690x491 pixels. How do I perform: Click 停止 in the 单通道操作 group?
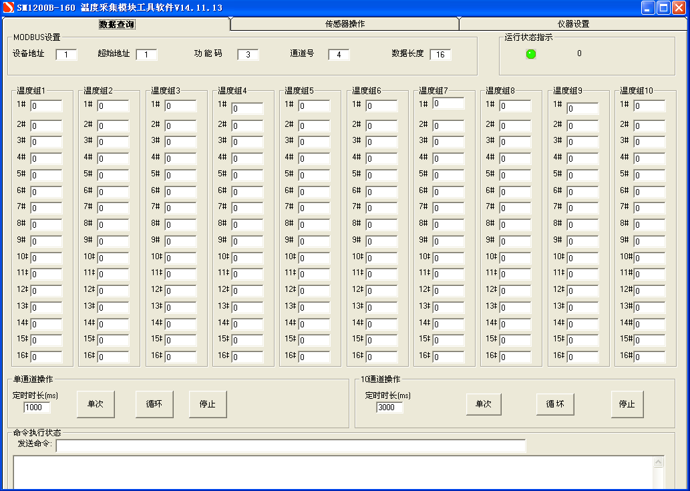(208, 404)
